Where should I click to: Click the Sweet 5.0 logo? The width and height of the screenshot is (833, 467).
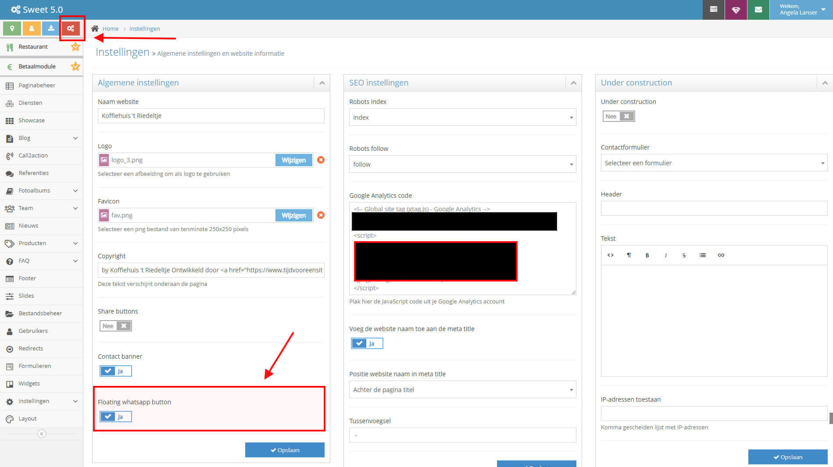pos(37,10)
